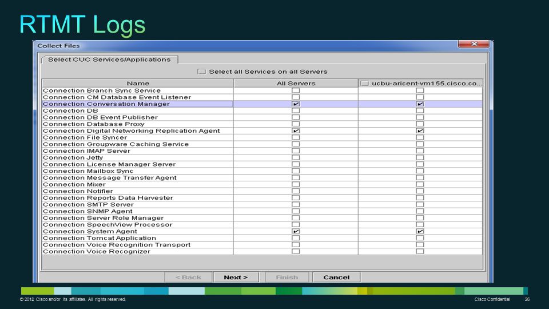Select the Connection CM Database Event Listener row
549x309 pixels.
click(x=262, y=97)
